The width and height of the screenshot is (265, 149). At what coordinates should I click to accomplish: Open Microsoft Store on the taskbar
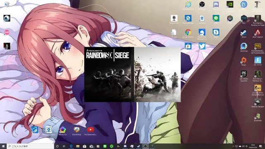84,146
